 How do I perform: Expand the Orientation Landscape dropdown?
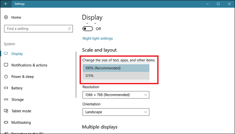[x=116, y=112]
